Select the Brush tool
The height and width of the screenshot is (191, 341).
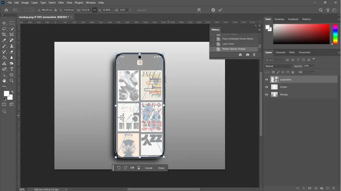pyautogui.click(x=4, y=46)
